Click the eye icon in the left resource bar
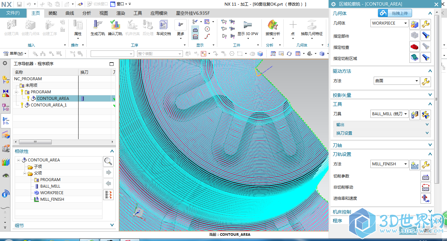 [x=6, y=176]
